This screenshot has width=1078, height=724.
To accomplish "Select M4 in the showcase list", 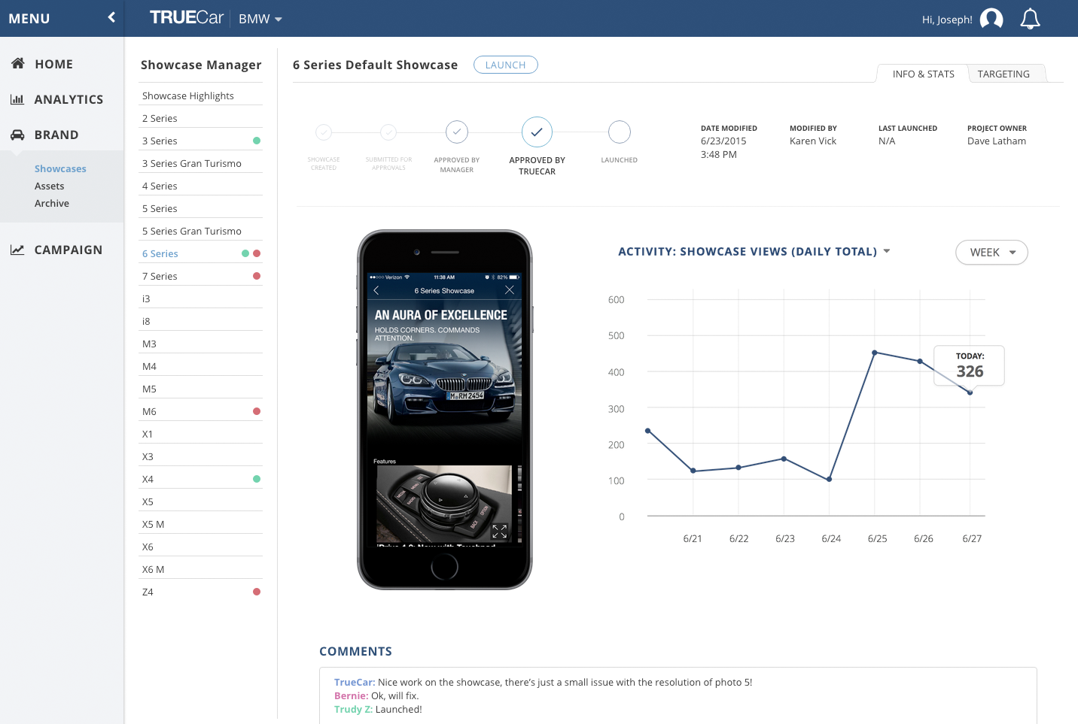I will pos(202,366).
